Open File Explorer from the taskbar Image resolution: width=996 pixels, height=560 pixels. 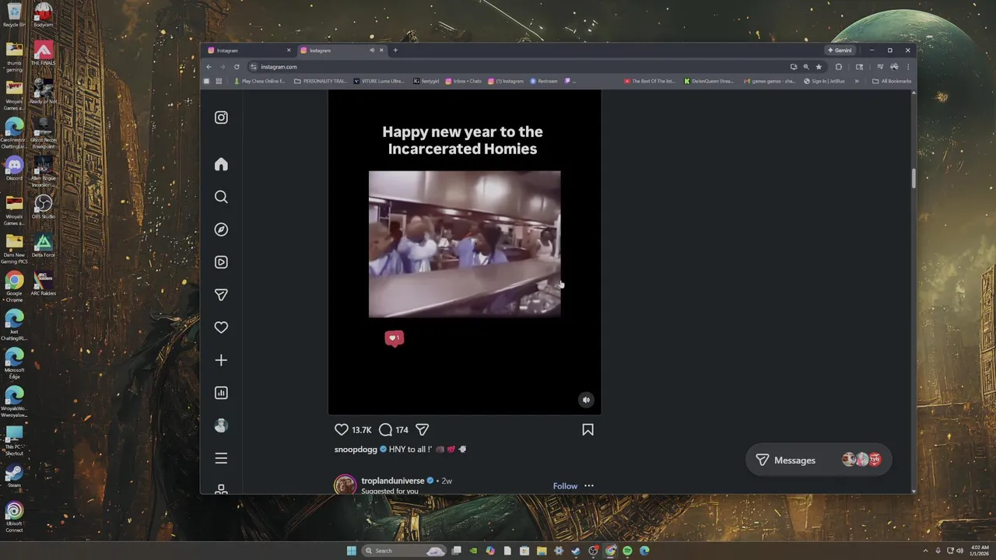pos(542,551)
